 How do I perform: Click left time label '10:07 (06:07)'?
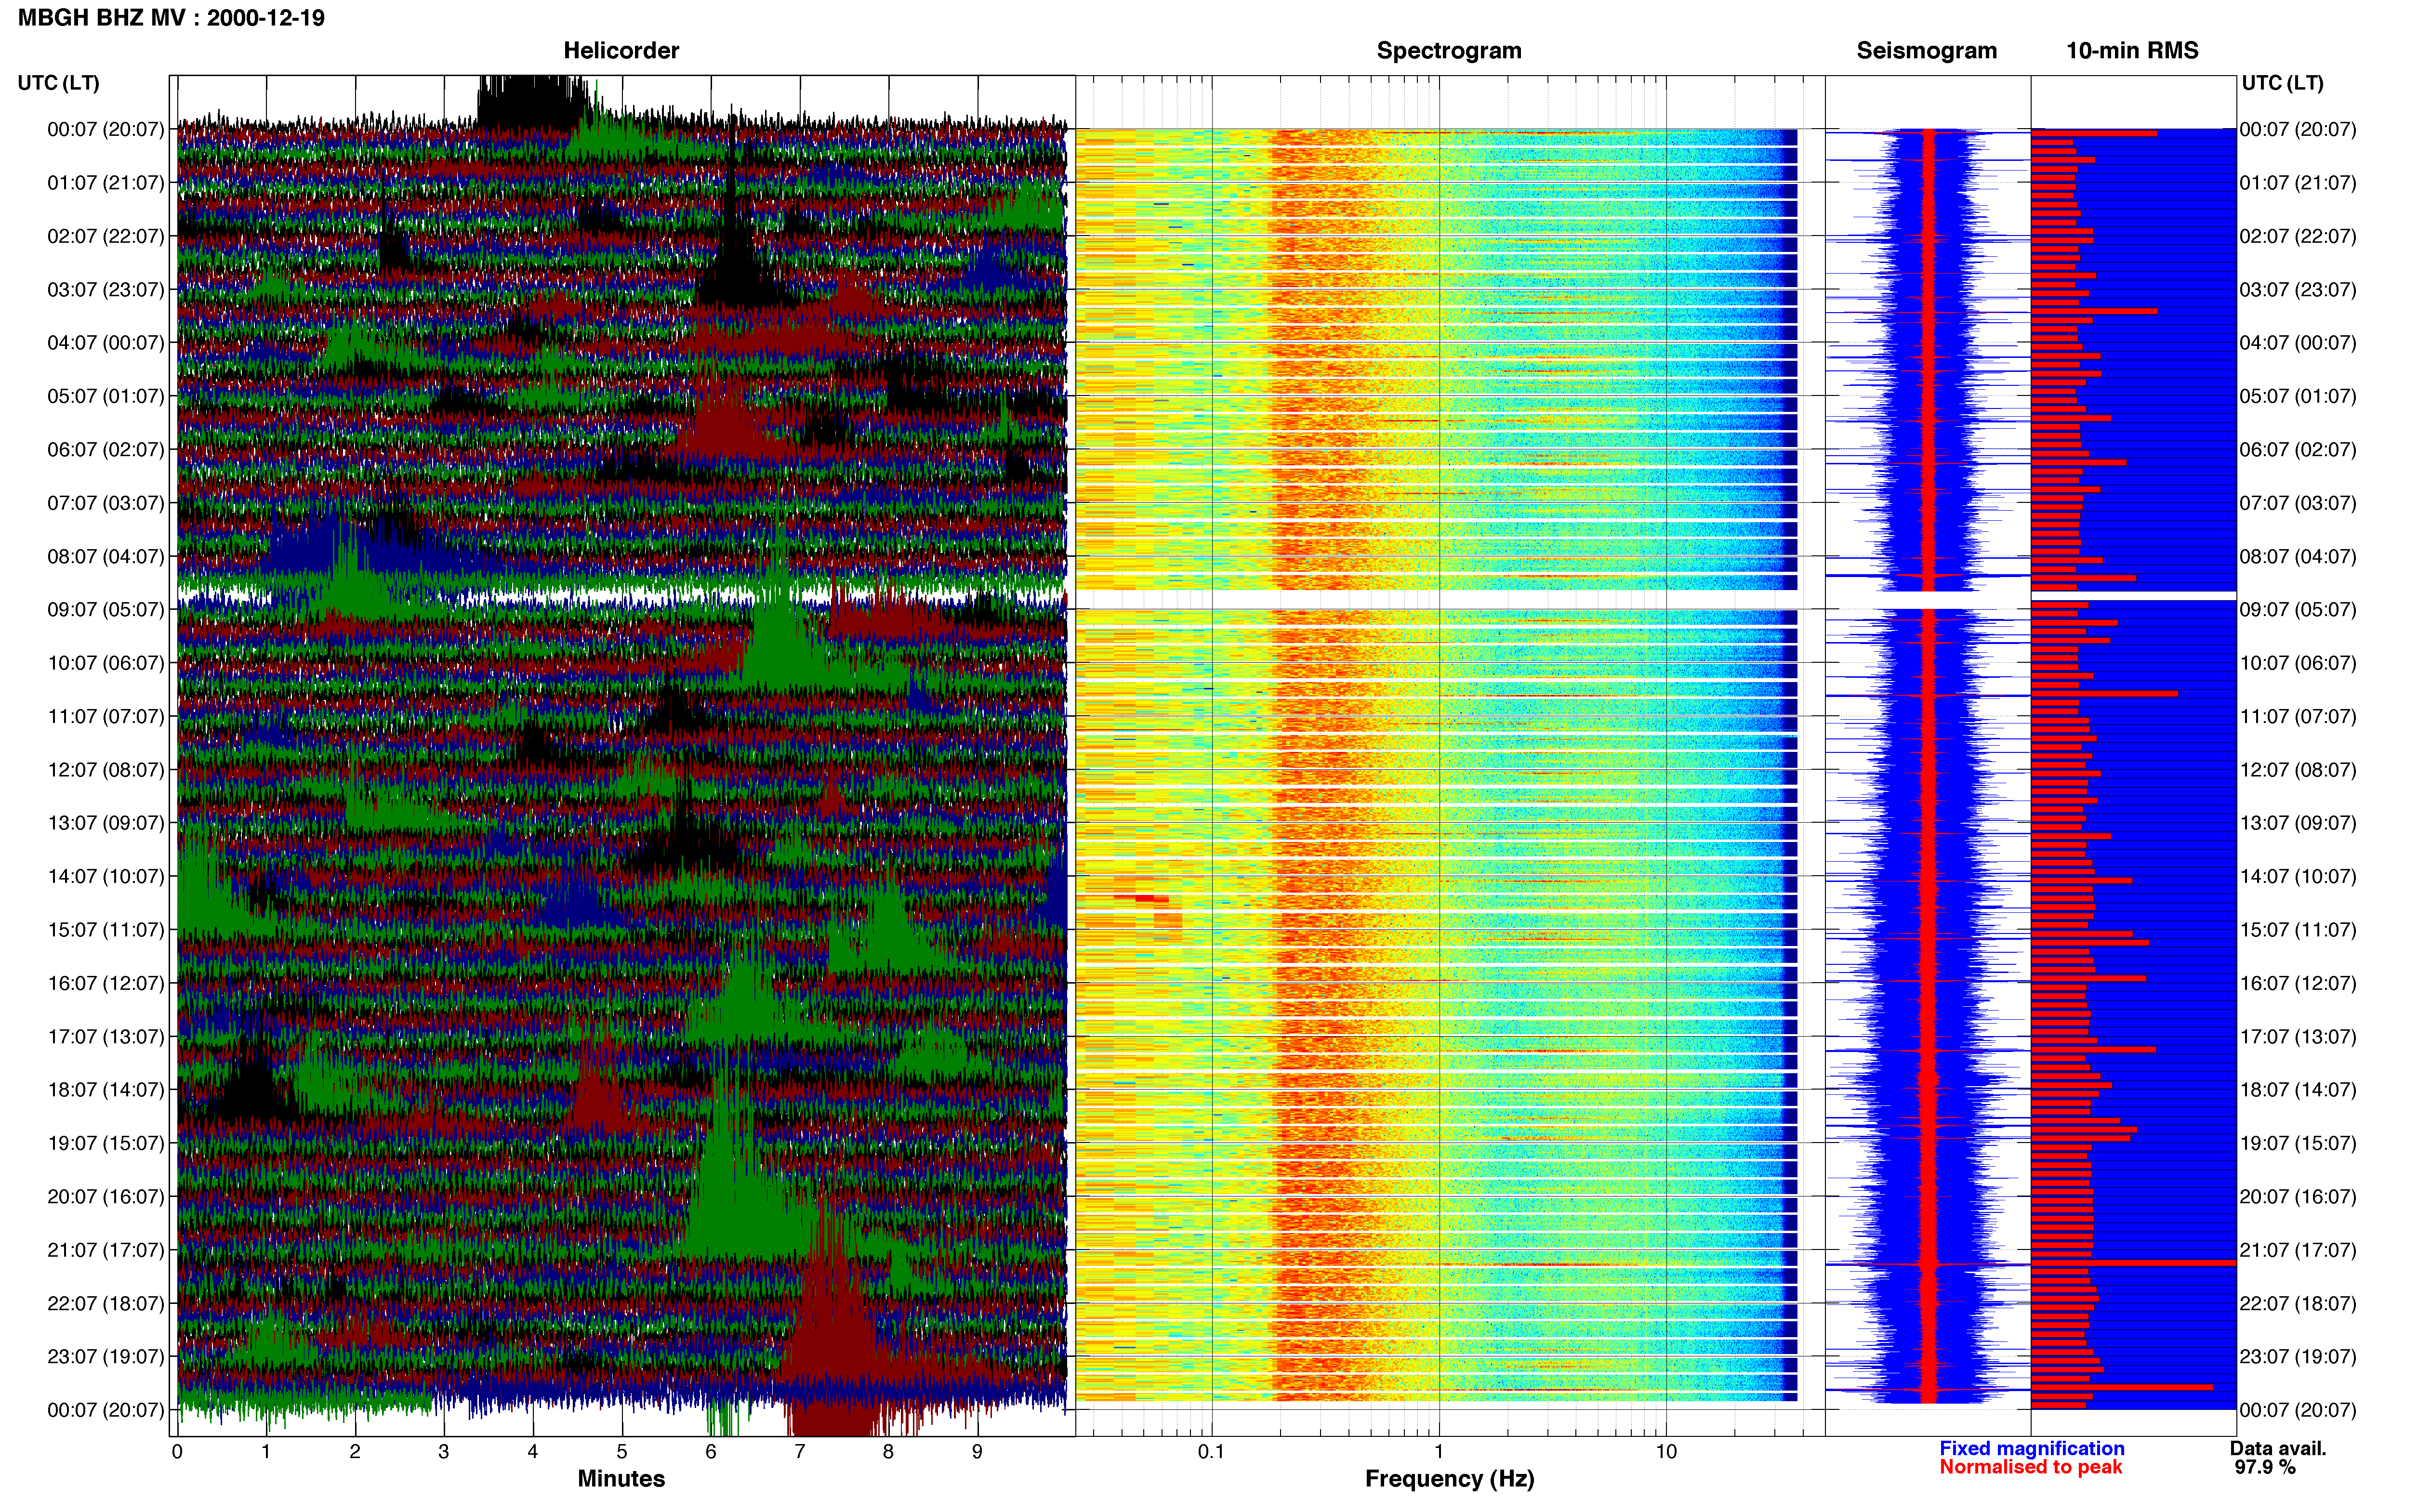[105, 663]
